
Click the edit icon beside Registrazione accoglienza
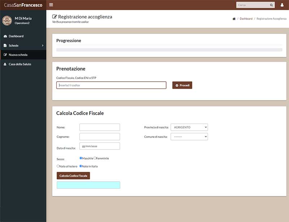click(x=55, y=17)
